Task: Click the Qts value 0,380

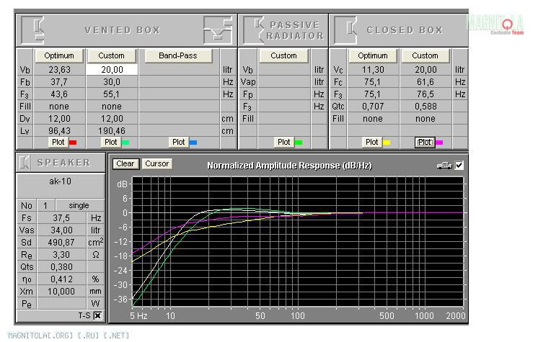Action: pyautogui.click(x=62, y=267)
